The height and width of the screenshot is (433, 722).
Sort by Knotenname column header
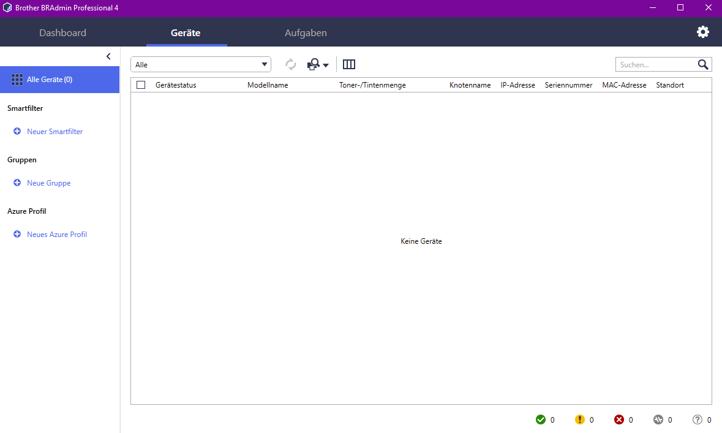click(470, 85)
